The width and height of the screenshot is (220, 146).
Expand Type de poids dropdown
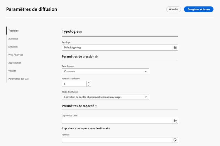pyautogui.click(x=105, y=71)
